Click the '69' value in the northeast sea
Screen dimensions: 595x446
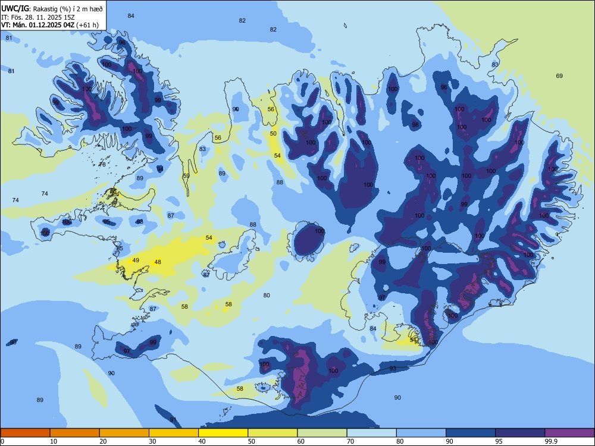point(559,76)
